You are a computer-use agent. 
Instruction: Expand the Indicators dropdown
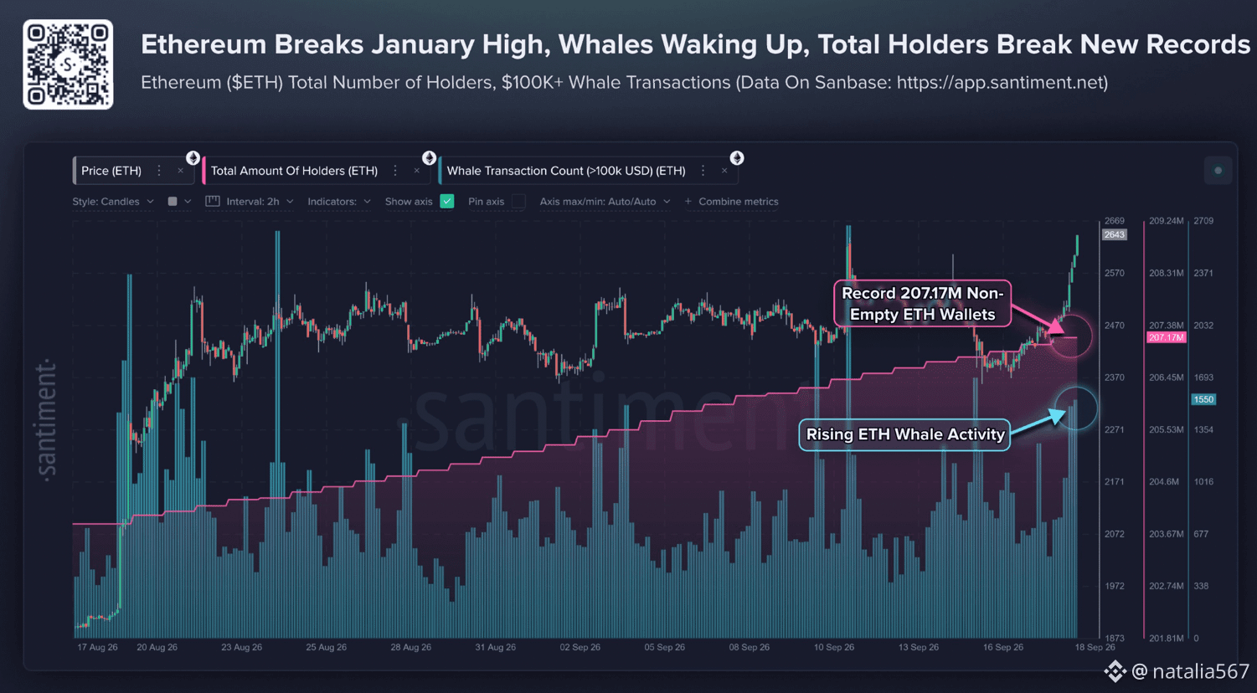pyautogui.click(x=339, y=202)
